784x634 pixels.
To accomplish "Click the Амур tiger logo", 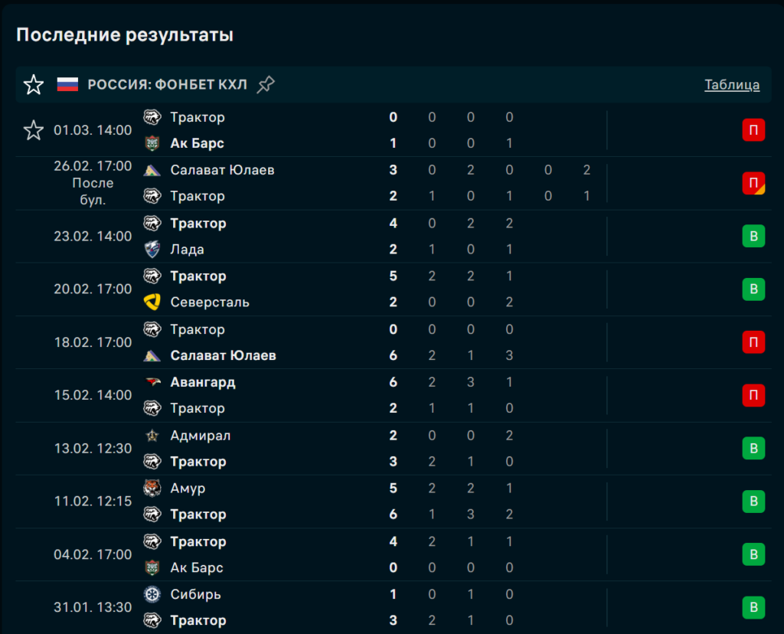I will click(152, 489).
